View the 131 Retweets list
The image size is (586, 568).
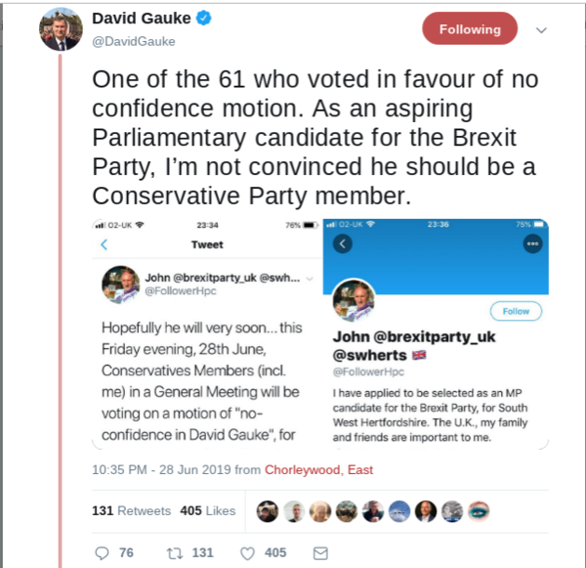click(x=131, y=510)
